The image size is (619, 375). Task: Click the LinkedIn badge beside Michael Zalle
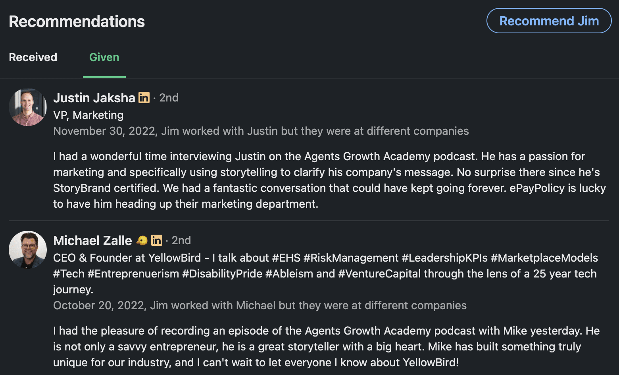[x=156, y=240]
